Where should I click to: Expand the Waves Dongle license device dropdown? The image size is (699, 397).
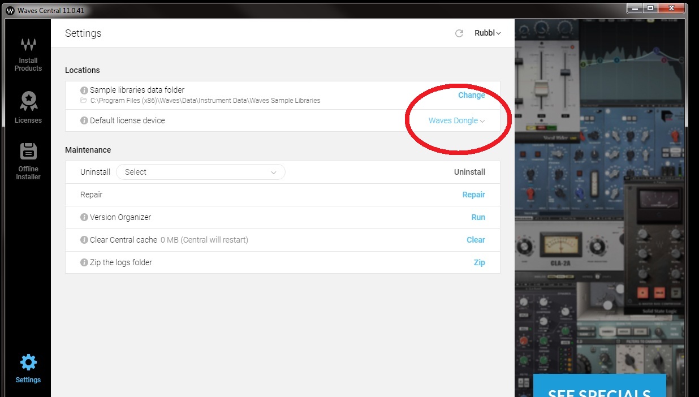(x=456, y=120)
